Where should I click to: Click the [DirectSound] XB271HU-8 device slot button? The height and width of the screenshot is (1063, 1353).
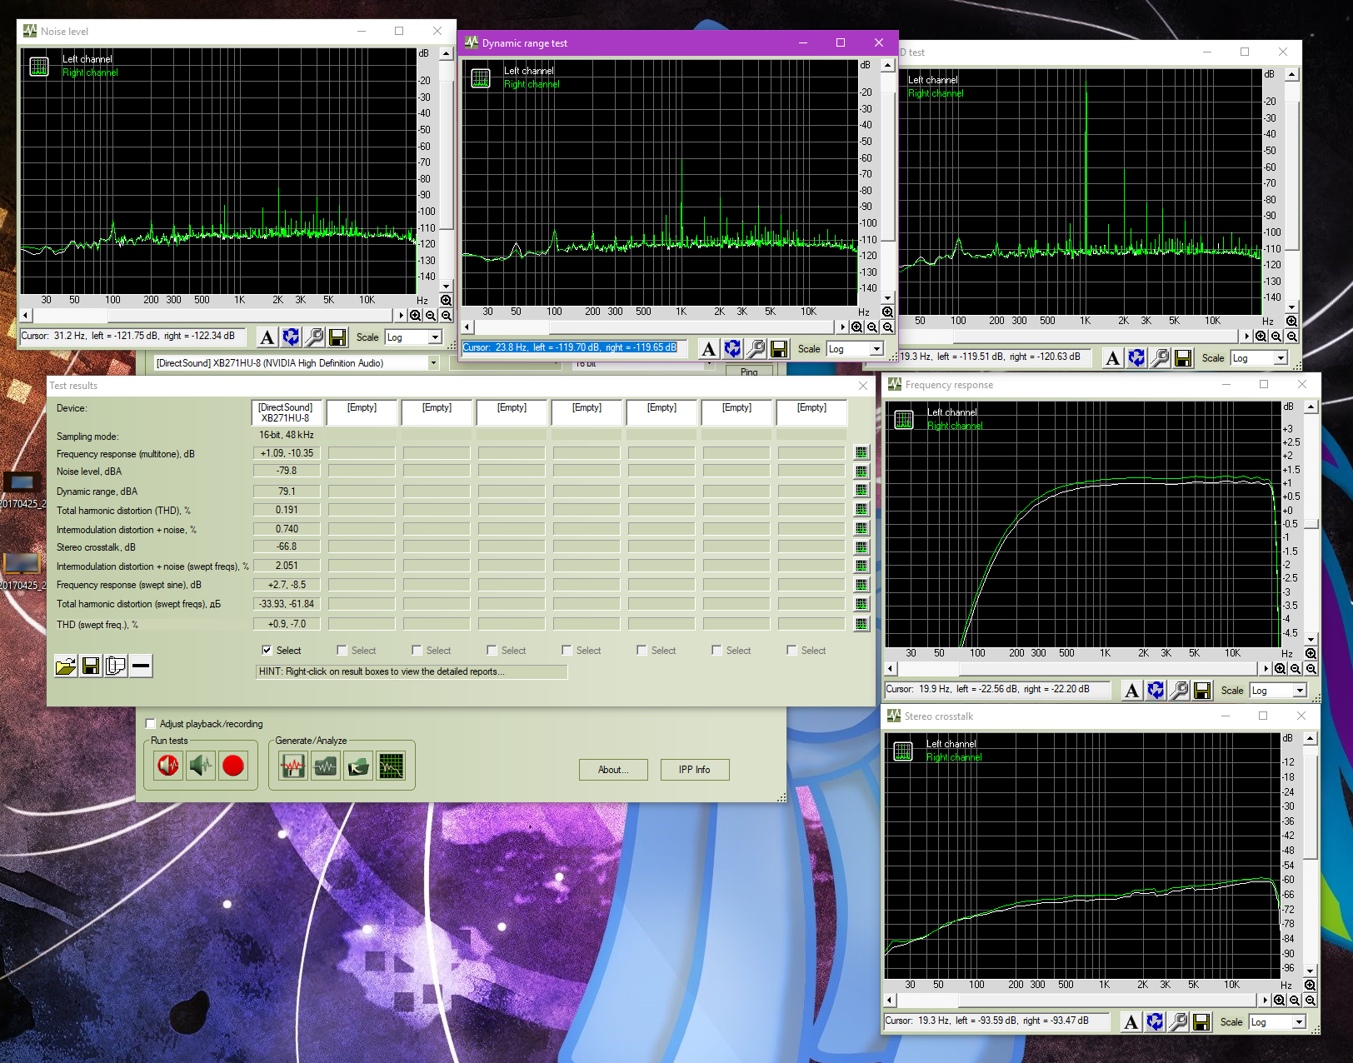(286, 413)
